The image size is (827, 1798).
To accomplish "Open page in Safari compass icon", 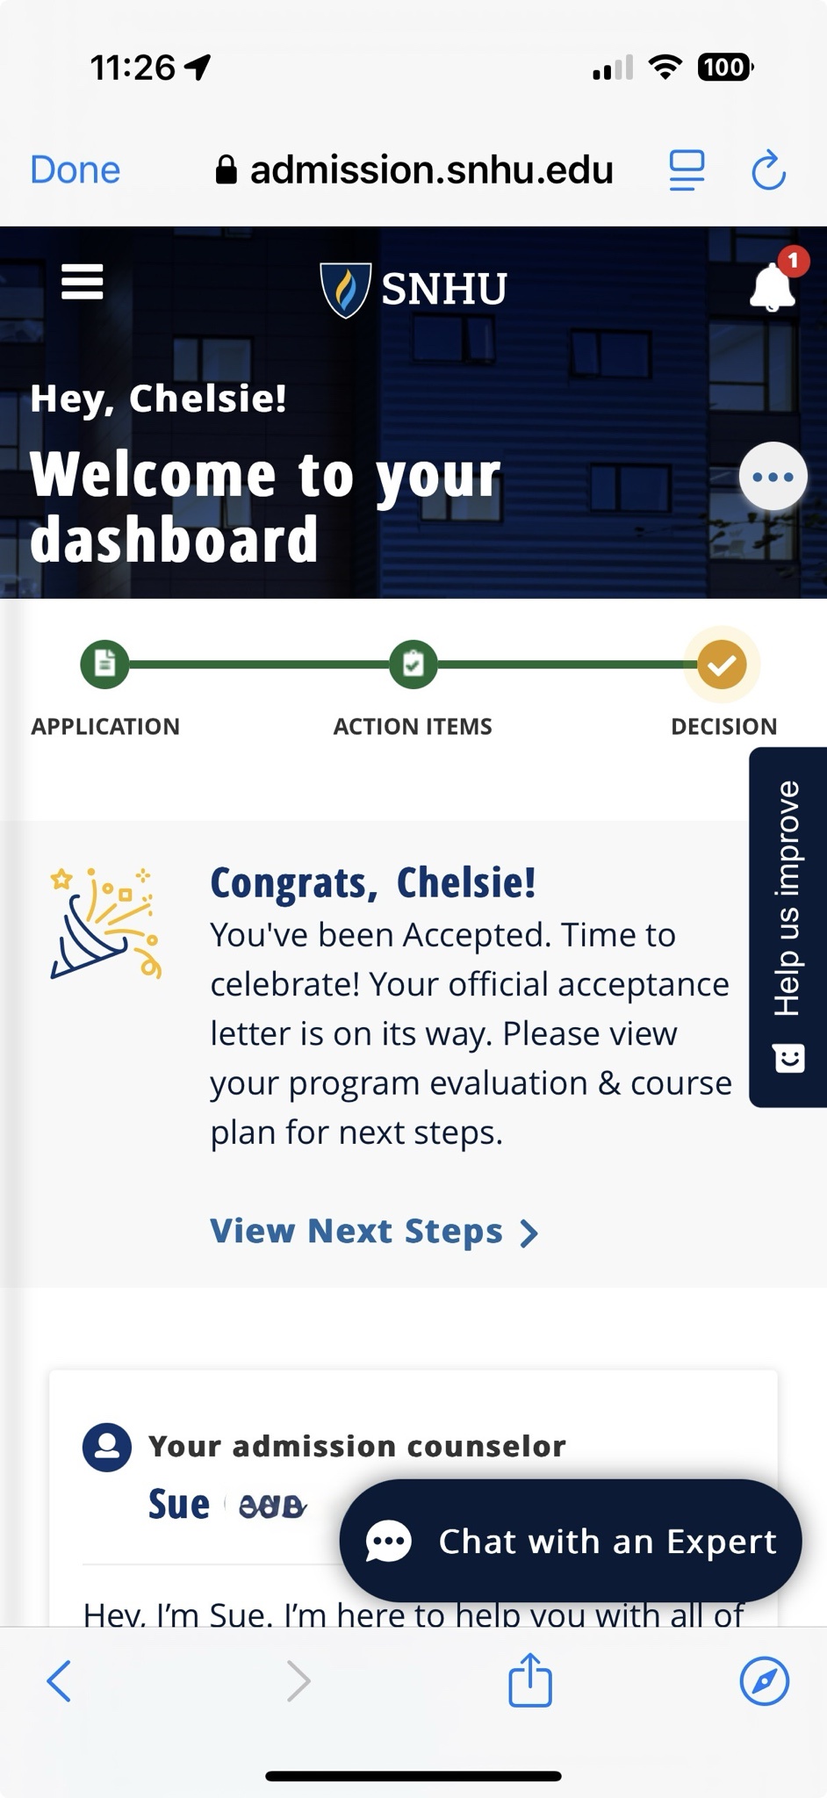I will (x=765, y=1681).
